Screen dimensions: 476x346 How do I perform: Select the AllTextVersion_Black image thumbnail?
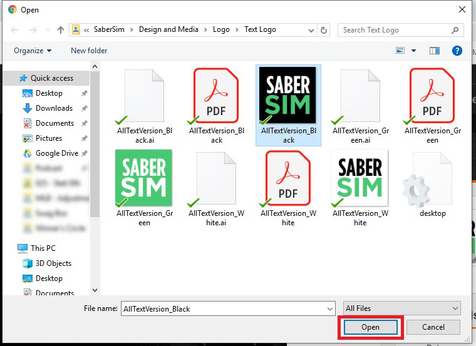pyautogui.click(x=288, y=106)
